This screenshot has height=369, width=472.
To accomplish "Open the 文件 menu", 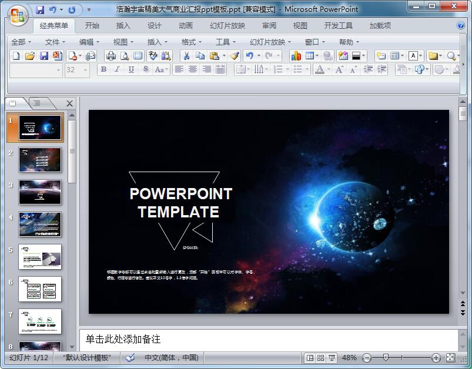I will pyautogui.click(x=55, y=42).
